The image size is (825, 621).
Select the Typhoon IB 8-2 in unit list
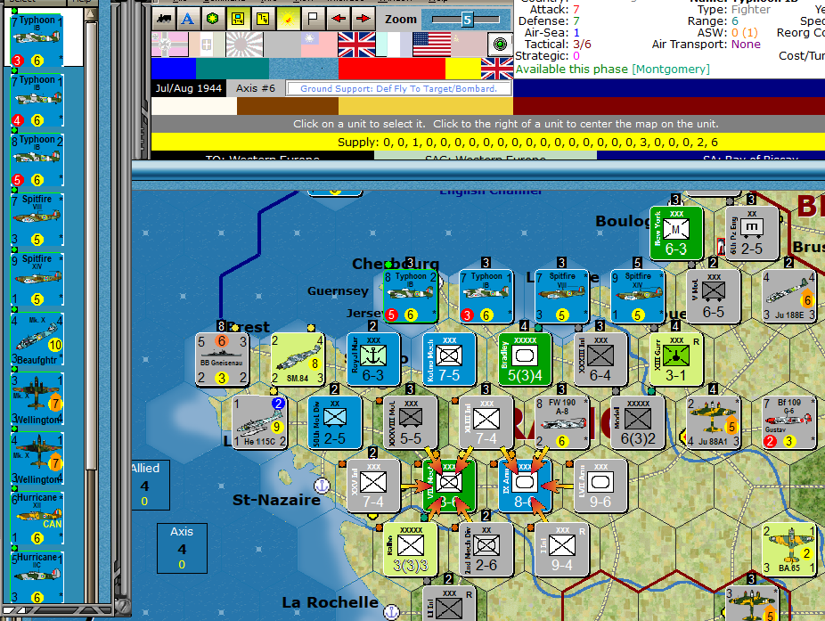point(37,159)
